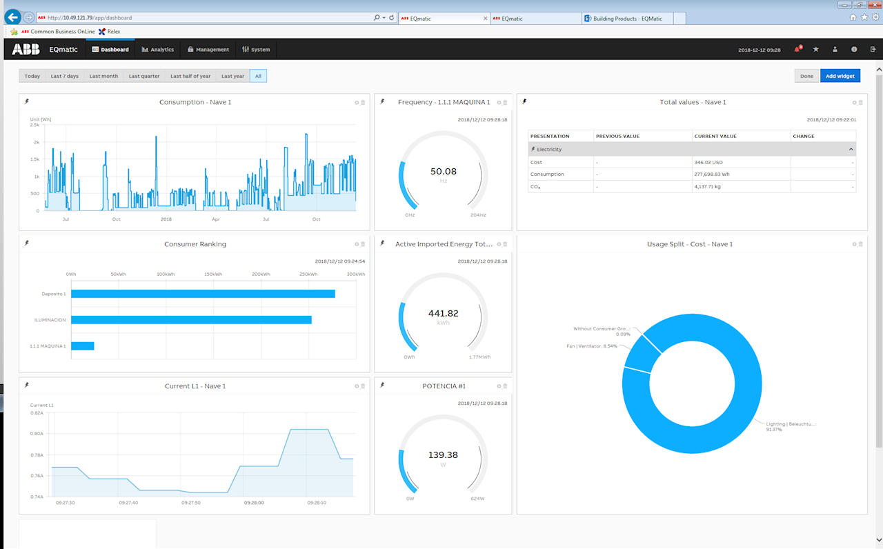Click the Deposito 1 bar in ranking
Viewport: 883px width, 549px height.
click(x=203, y=294)
